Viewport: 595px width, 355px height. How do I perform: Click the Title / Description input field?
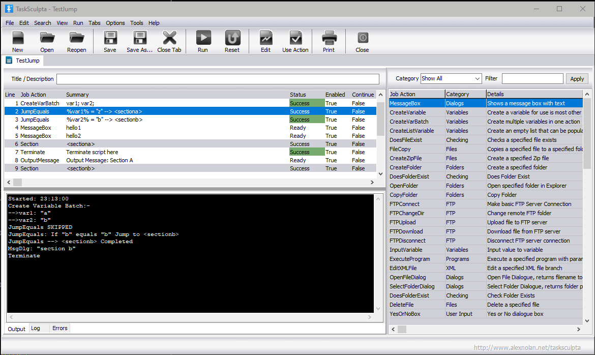click(x=218, y=79)
